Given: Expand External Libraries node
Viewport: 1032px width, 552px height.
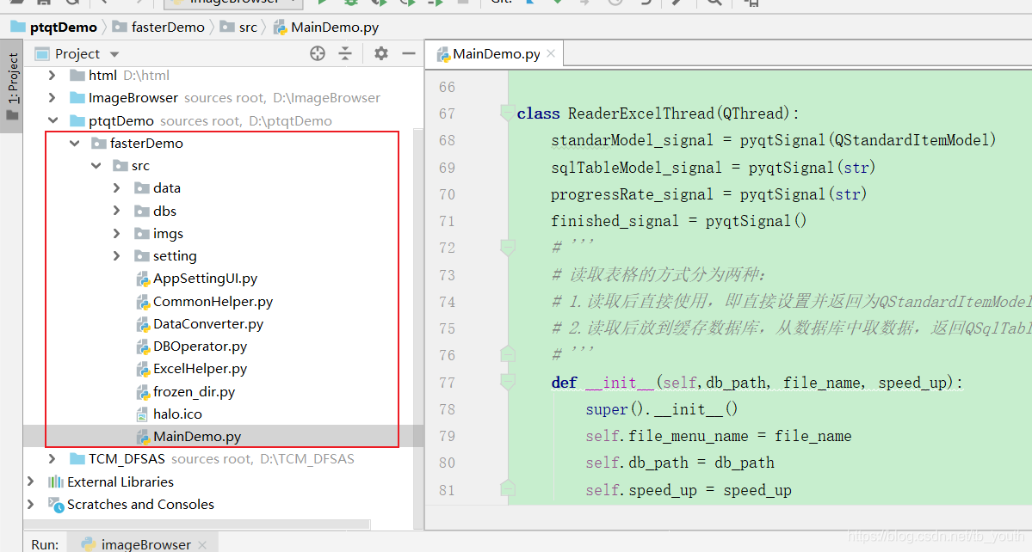Looking at the screenshot, I should (x=30, y=481).
